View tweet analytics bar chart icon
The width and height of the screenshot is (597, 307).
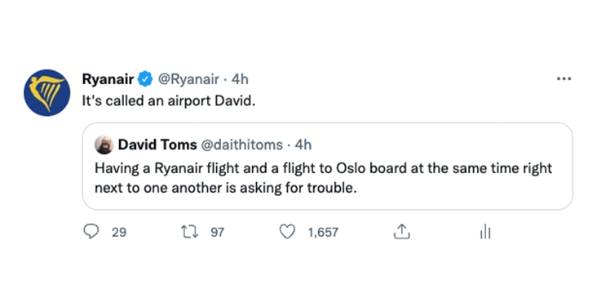pos(485,232)
